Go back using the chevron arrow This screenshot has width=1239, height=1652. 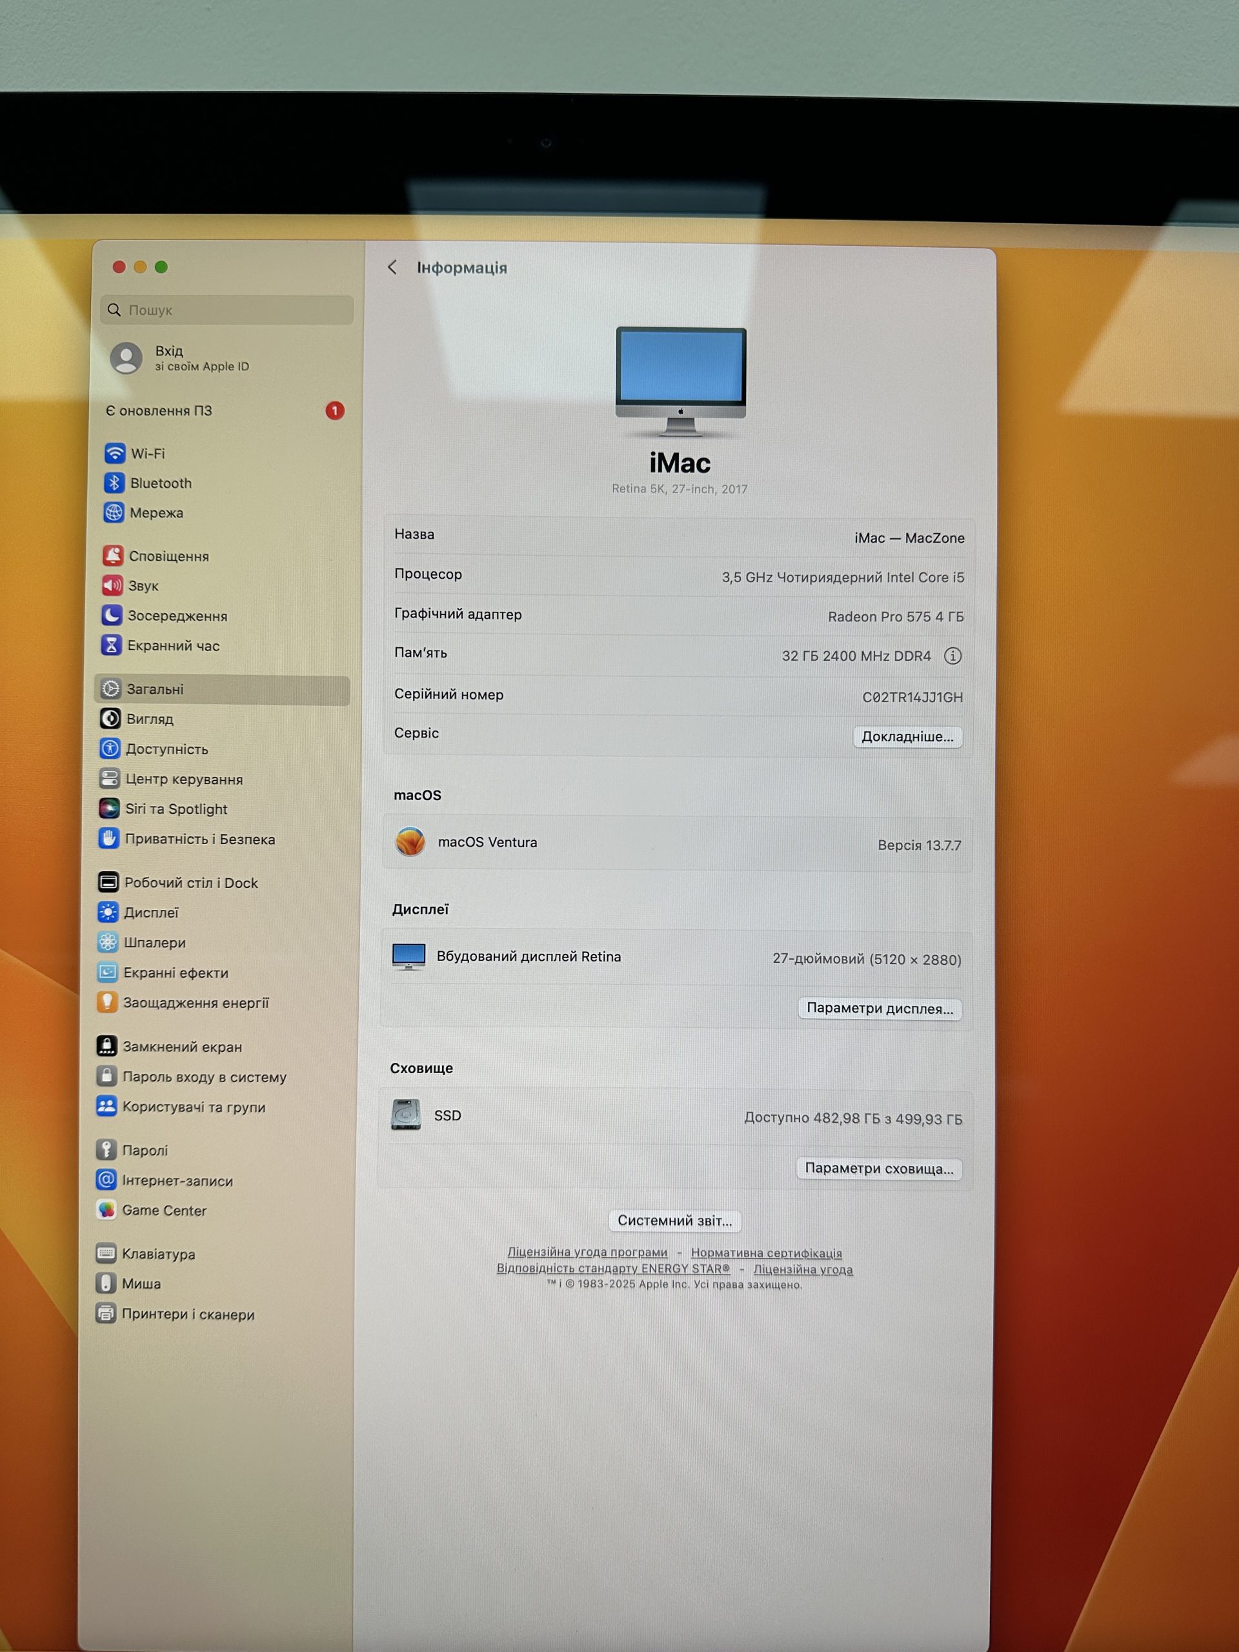tap(392, 267)
